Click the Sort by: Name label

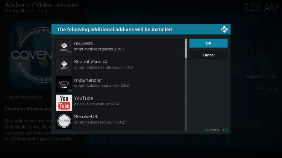click(x=19, y=11)
